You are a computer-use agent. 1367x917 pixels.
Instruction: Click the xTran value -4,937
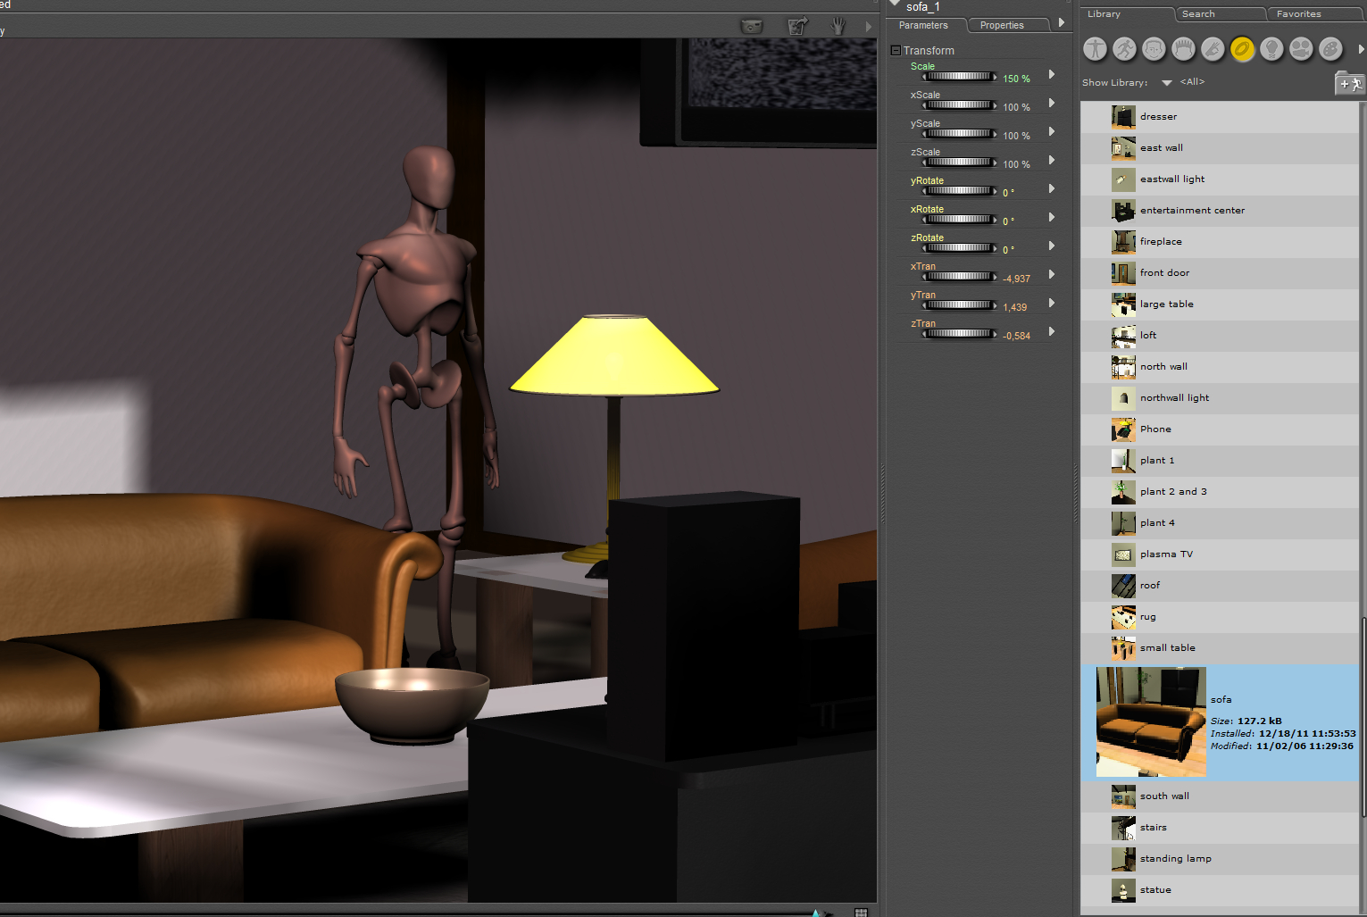pyautogui.click(x=1016, y=279)
